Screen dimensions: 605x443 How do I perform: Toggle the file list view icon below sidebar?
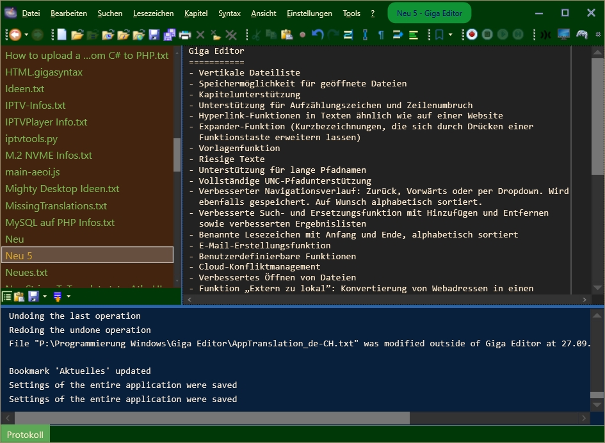point(7,296)
